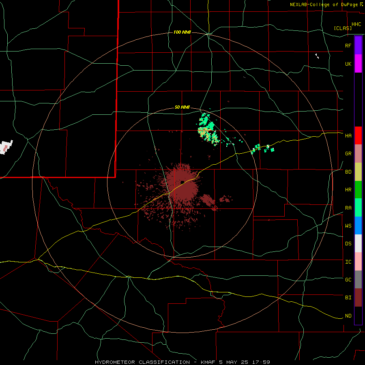
Task: Click the WS blue legend swatch
Action: 358,225
